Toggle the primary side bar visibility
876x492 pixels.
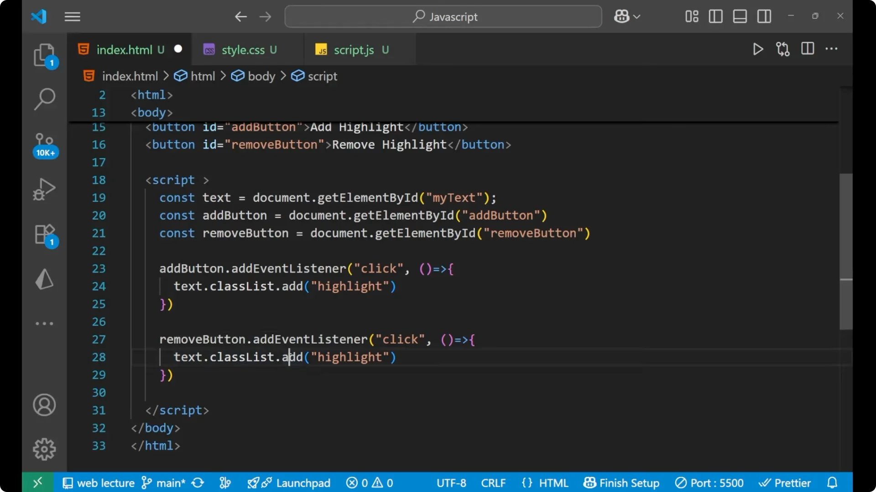[715, 16]
